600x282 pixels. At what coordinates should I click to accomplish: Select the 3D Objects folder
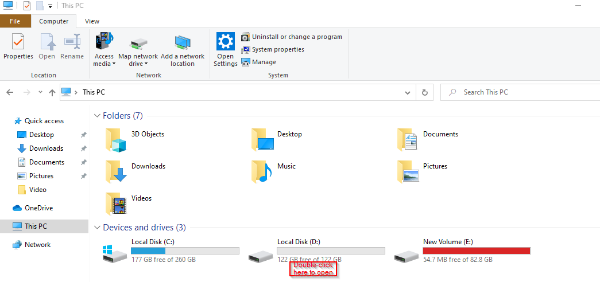coord(147,134)
